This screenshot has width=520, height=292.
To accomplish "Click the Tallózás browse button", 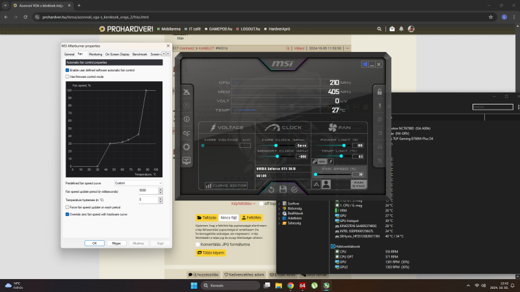I will (207, 217).
